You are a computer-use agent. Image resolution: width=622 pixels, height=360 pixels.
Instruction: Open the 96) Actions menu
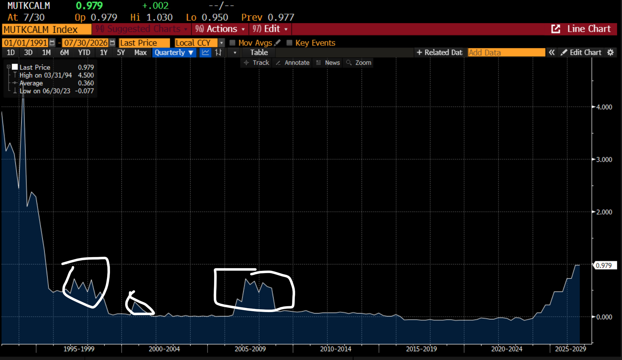(x=220, y=29)
